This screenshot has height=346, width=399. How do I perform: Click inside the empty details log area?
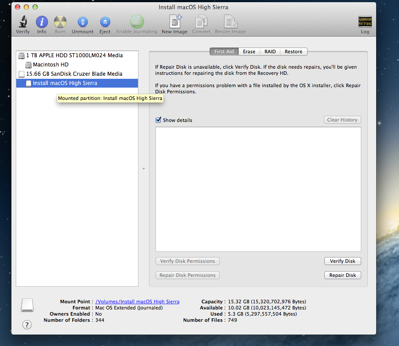click(258, 189)
